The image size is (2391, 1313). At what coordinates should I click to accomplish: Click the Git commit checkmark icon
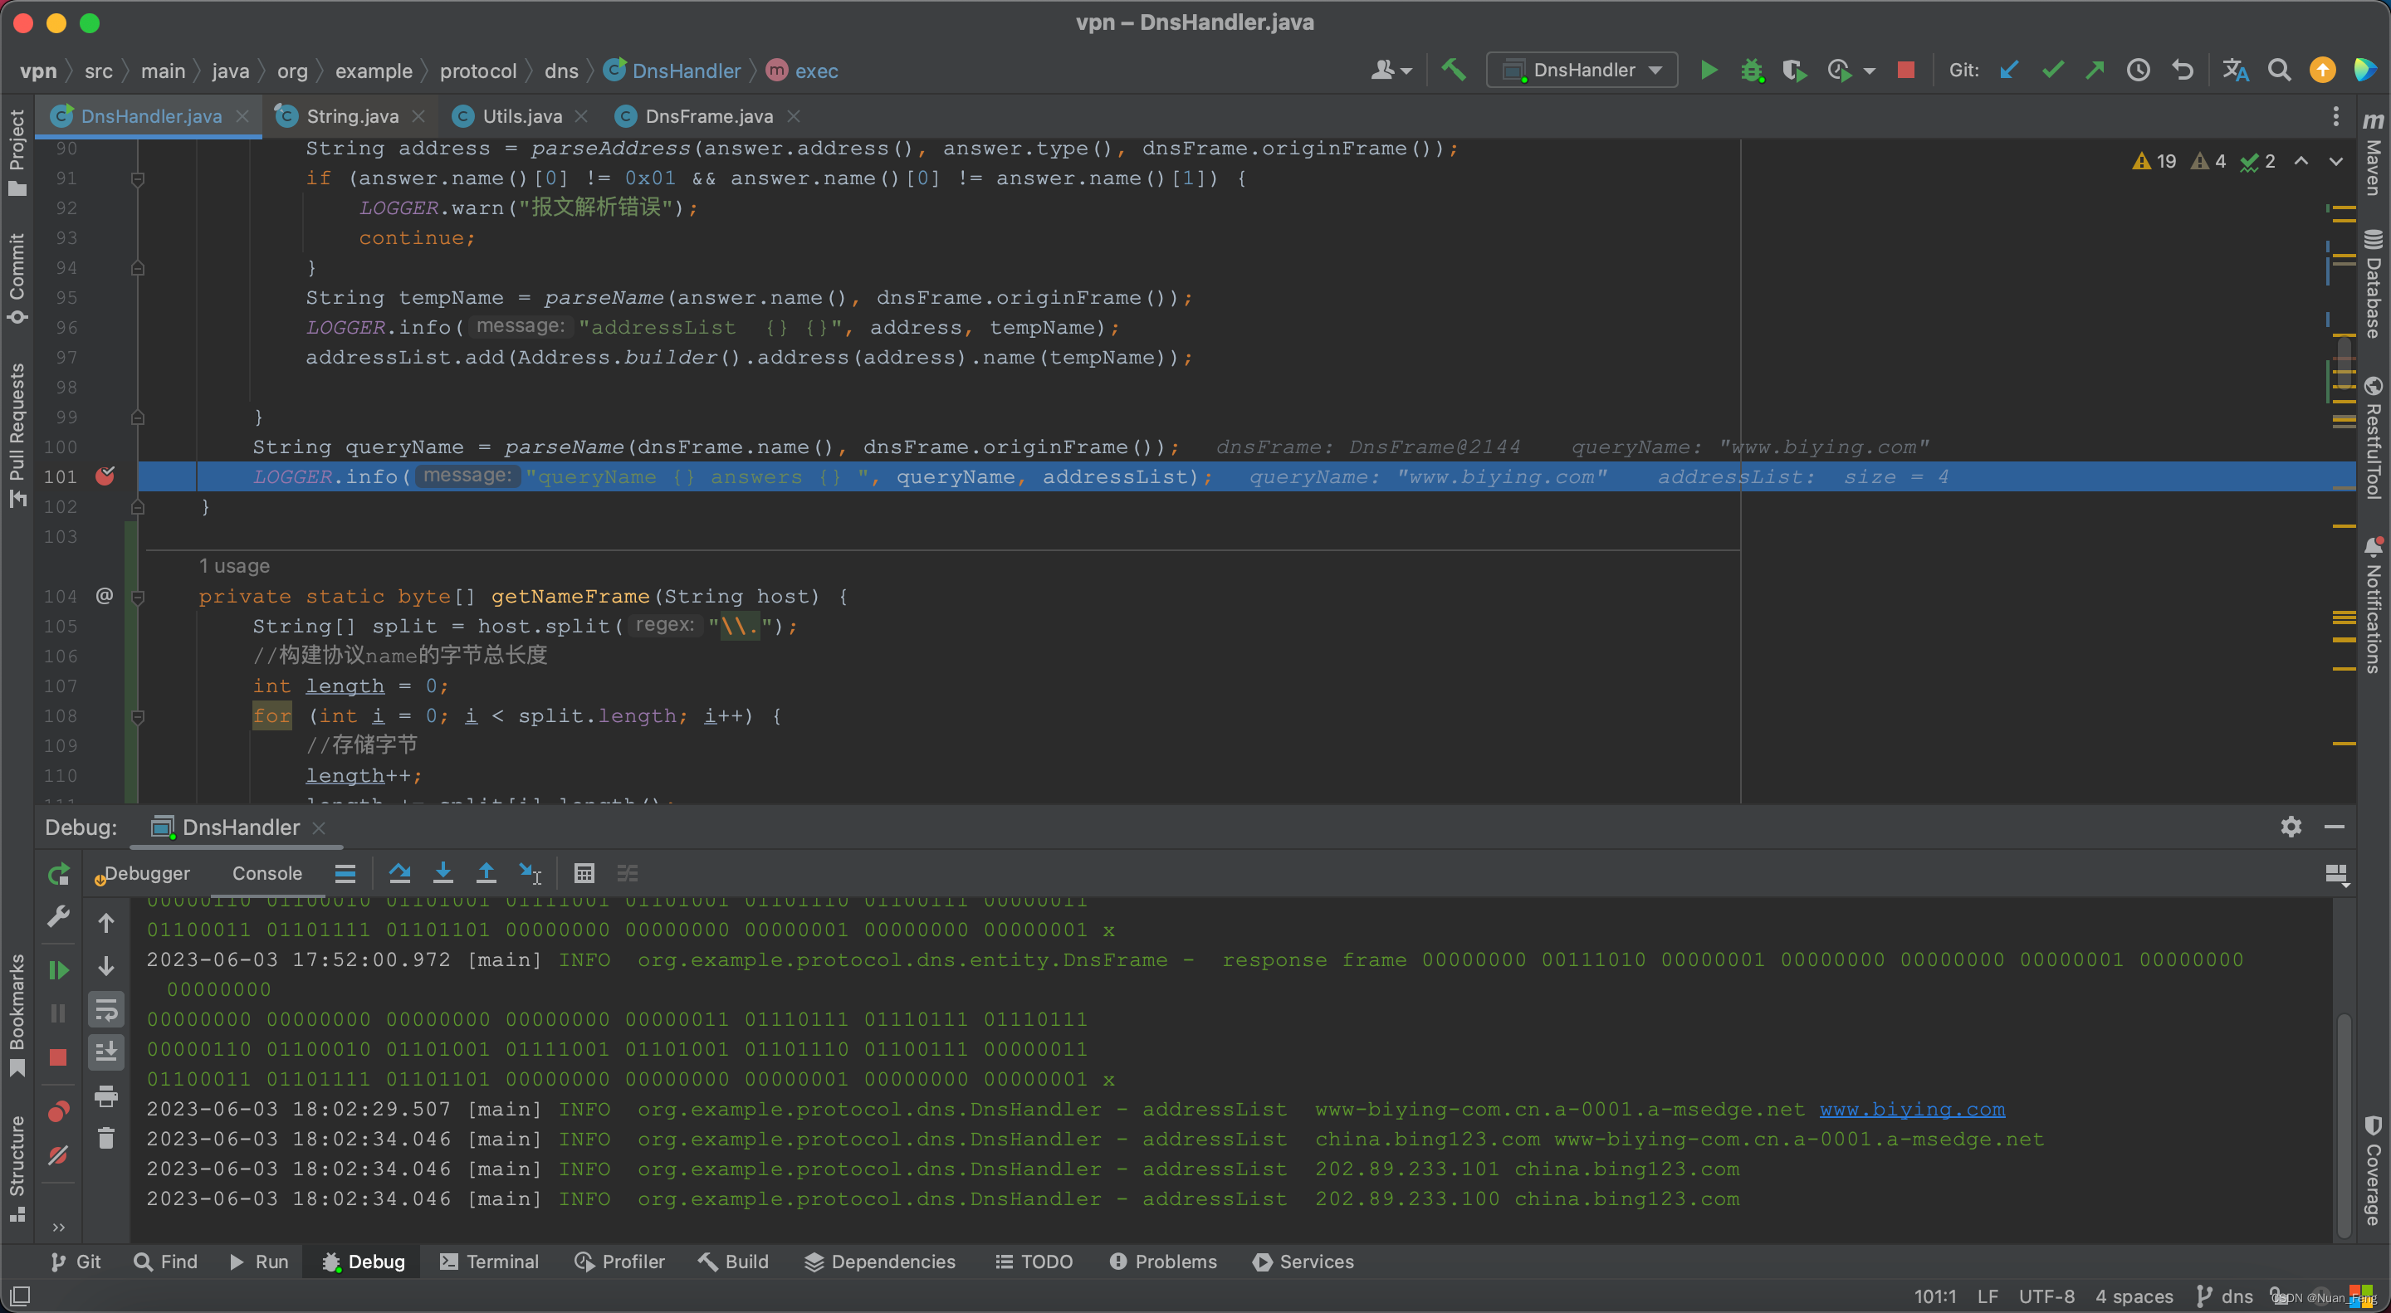(2056, 71)
